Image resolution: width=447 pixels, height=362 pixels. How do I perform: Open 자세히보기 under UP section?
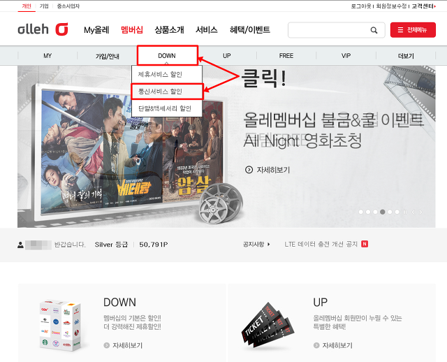tap(337, 345)
